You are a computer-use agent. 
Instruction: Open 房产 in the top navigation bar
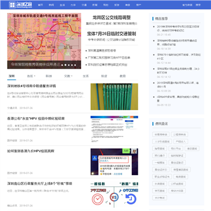pos(138,5)
